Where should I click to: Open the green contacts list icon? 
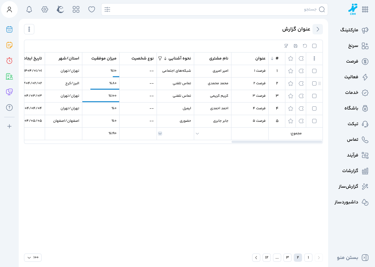9,76
